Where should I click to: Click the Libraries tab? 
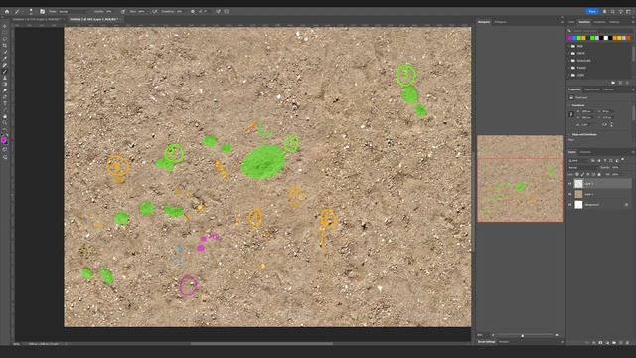pyautogui.click(x=609, y=89)
